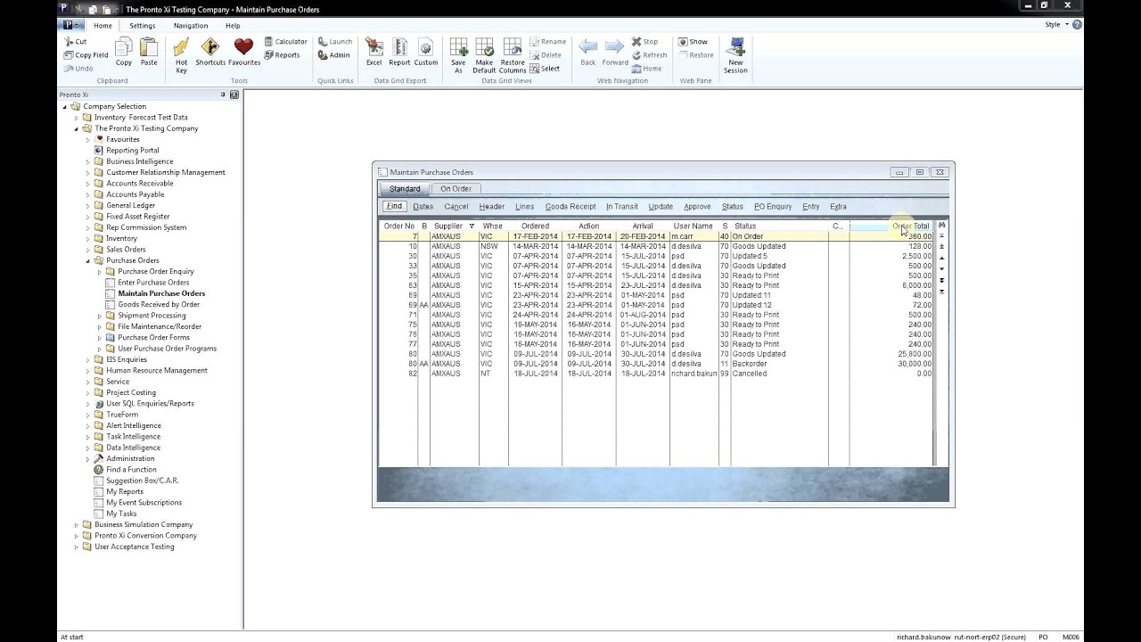Click the Order No column header
This screenshot has width=1141, height=642.
coord(398,226)
